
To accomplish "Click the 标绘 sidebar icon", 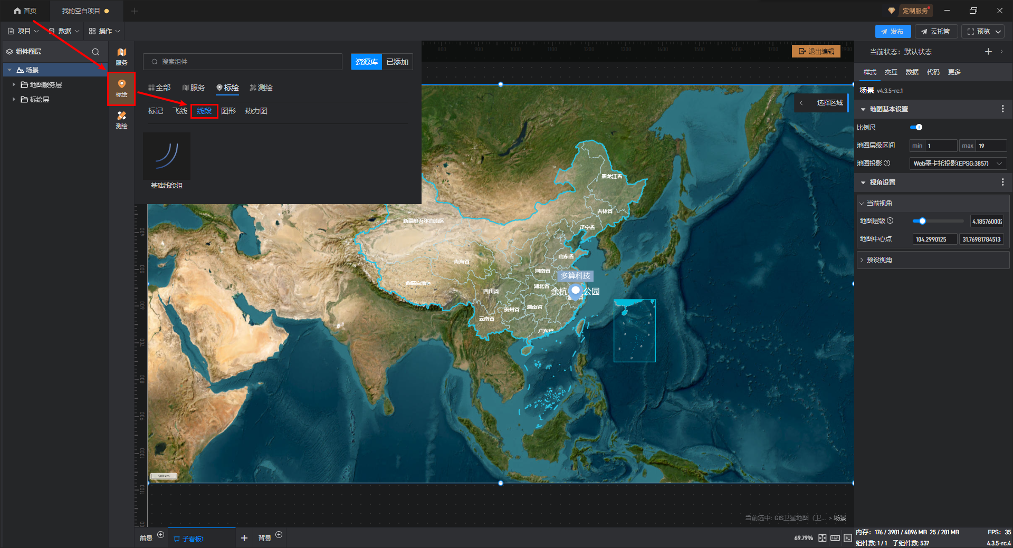I will 121,88.
